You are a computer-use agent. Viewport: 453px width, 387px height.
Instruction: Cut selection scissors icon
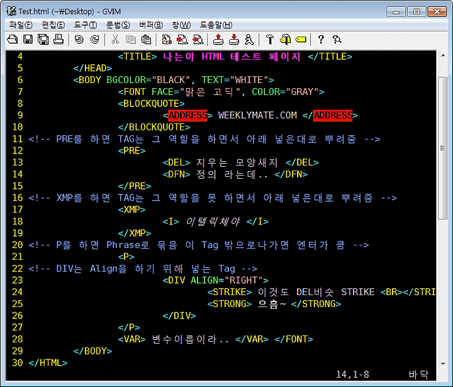point(115,39)
